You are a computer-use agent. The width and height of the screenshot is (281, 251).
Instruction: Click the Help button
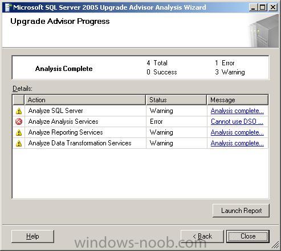(x=32, y=236)
